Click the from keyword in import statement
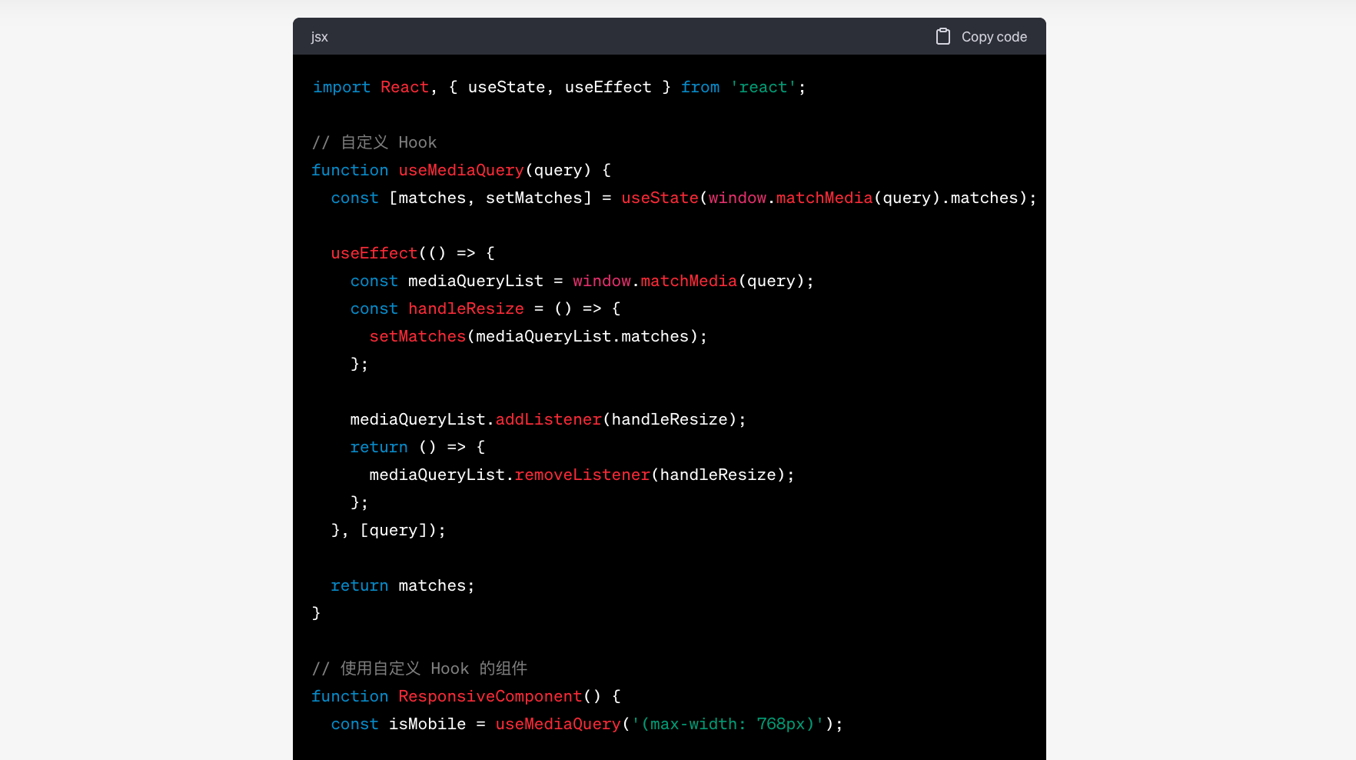The height and width of the screenshot is (760, 1356). coord(700,87)
